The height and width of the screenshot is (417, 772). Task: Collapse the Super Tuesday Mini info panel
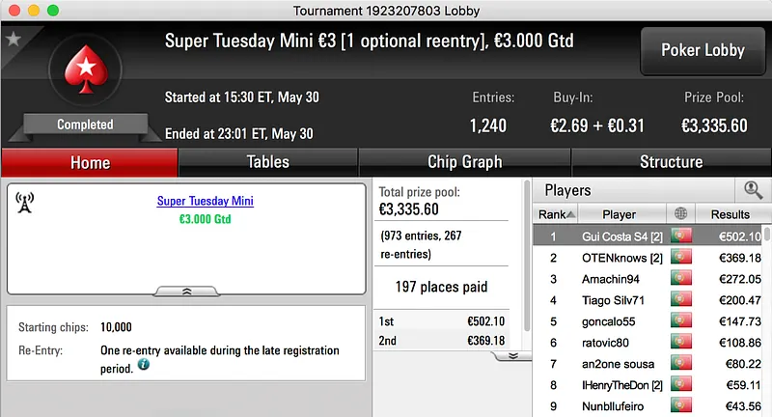(186, 290)
